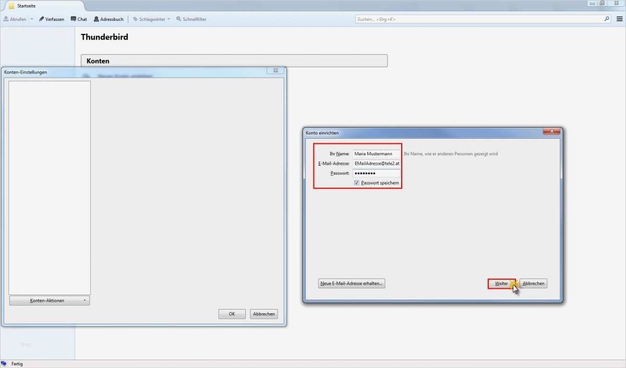Image resolution: width=626 pixels, height=368 pixels.
Task: Toggle the Passwort speichern checkbox
Action: (x=357, y=183)
